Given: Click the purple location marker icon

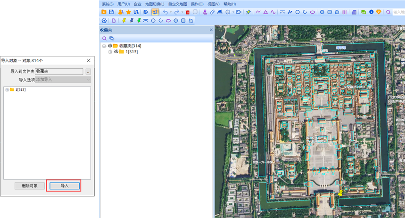Looking at the screenshot, I should pos(205,12).
